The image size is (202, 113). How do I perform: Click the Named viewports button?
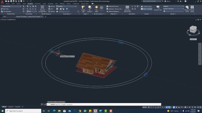tap(51, 6)
